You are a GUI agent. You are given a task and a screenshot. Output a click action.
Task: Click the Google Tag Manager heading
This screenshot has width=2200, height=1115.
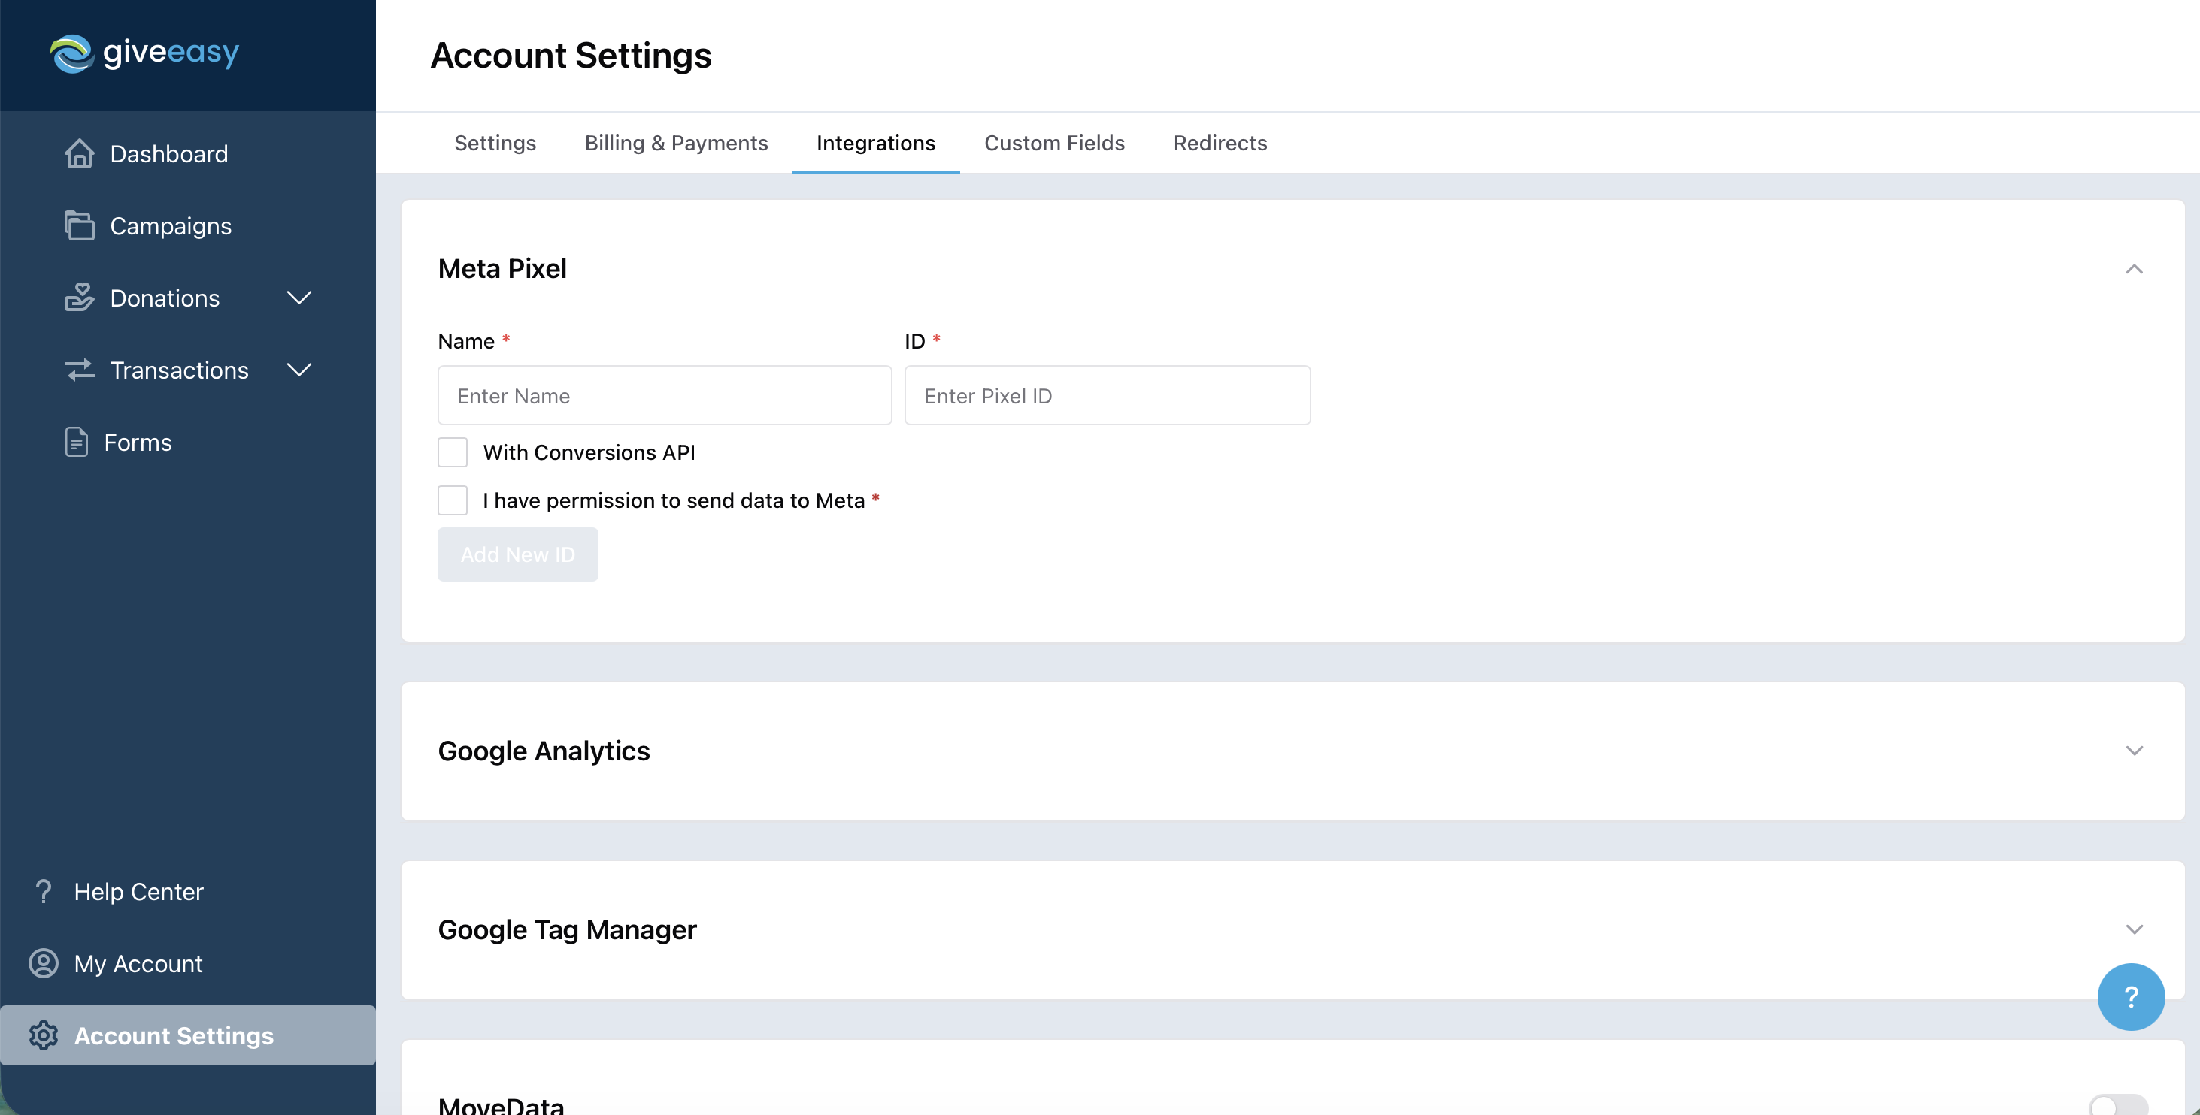point(567,929)
